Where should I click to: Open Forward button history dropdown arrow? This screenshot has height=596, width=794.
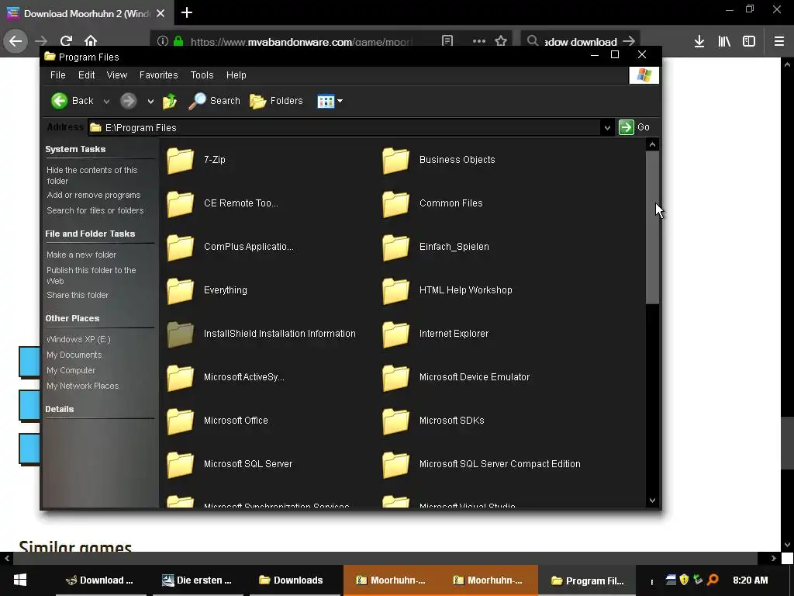[x=150, y=102]
